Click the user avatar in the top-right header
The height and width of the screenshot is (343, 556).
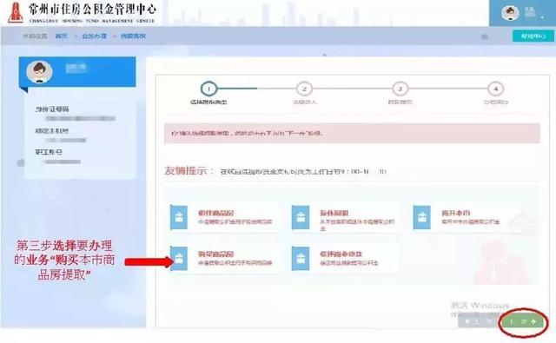(x=510, y=13)
